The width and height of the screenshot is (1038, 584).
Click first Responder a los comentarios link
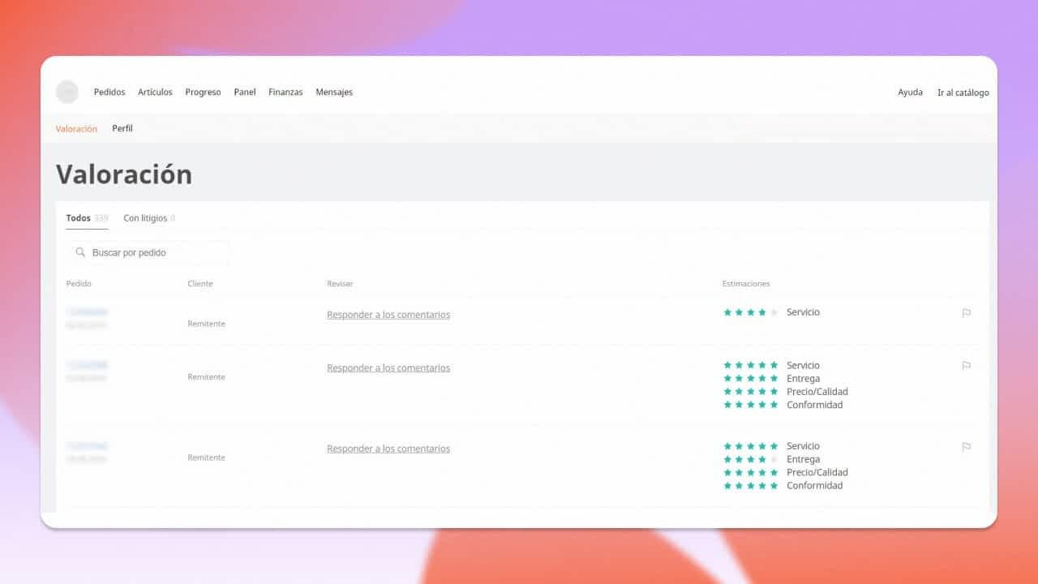click(388, 315)
